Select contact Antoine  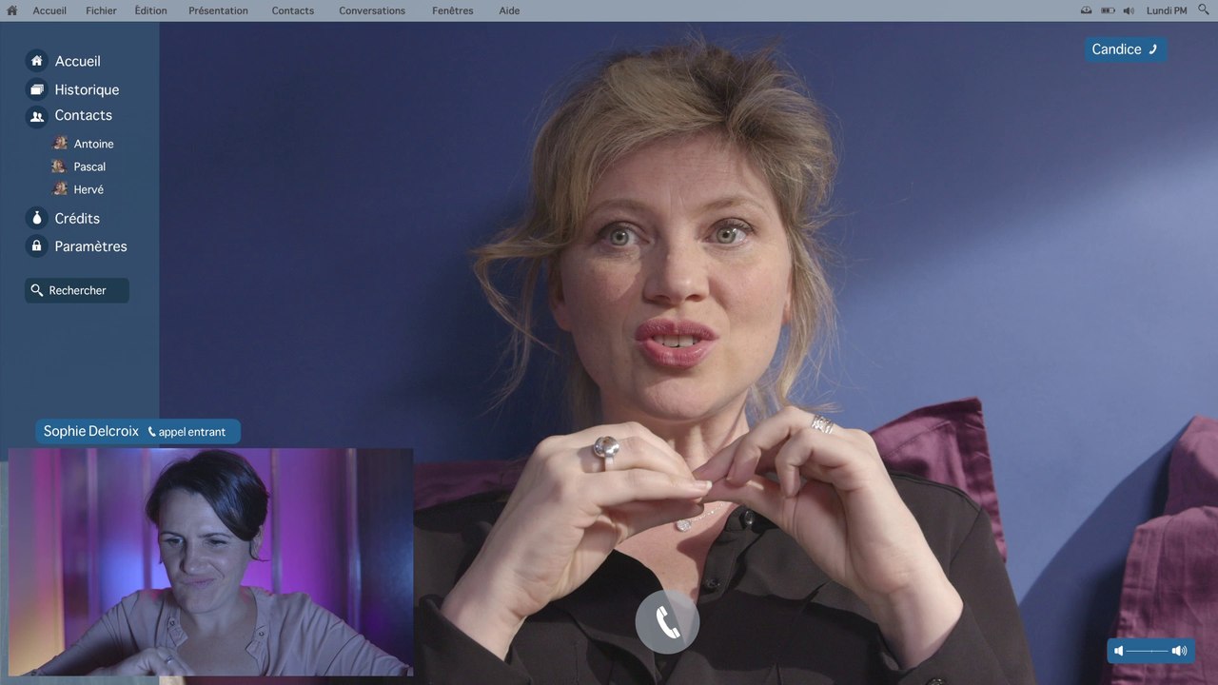pos(83,144)
